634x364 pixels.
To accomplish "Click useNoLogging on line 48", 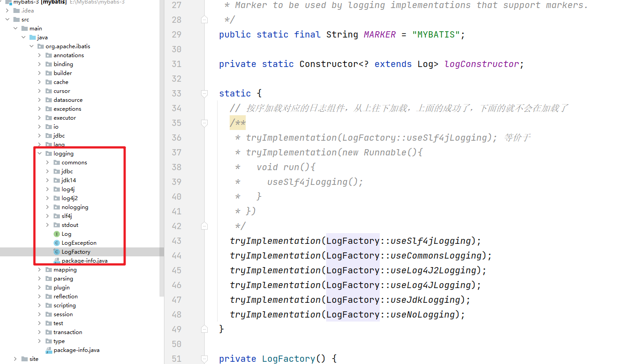I will coord(423,315).
